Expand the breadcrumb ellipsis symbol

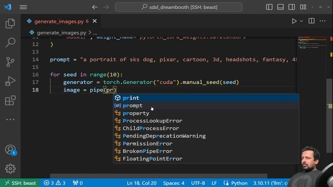click(95, 33)
